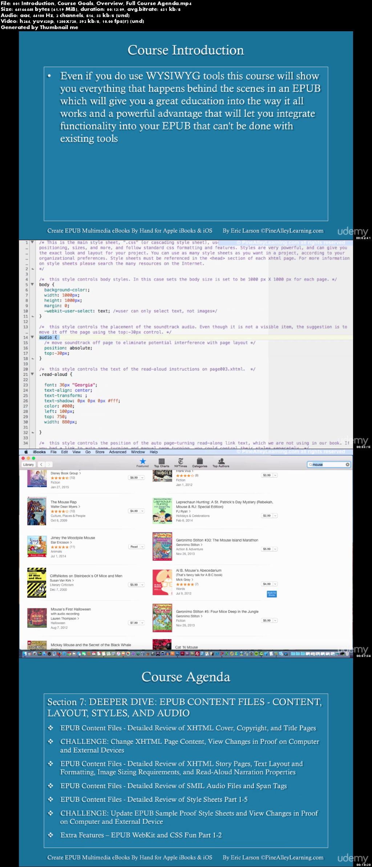Open Mick Gray author link
The width and height of the screenshot is (372, 867).
(185, 580)
